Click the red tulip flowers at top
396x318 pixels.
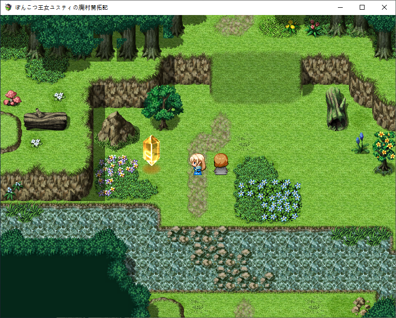(313, 28)
